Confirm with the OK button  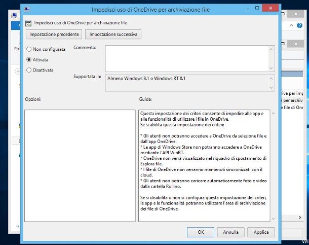[201, 232]
